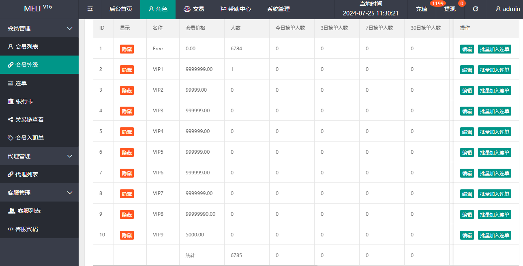Open the 帮助中心 tab
Viewport: 523px width, 266px height.
pos(236,9)
